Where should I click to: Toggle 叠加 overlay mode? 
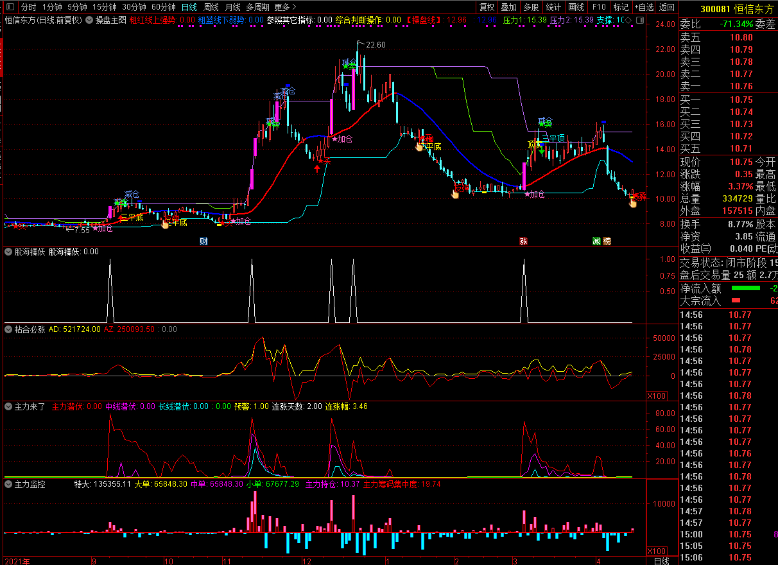[x=508, y=7]
